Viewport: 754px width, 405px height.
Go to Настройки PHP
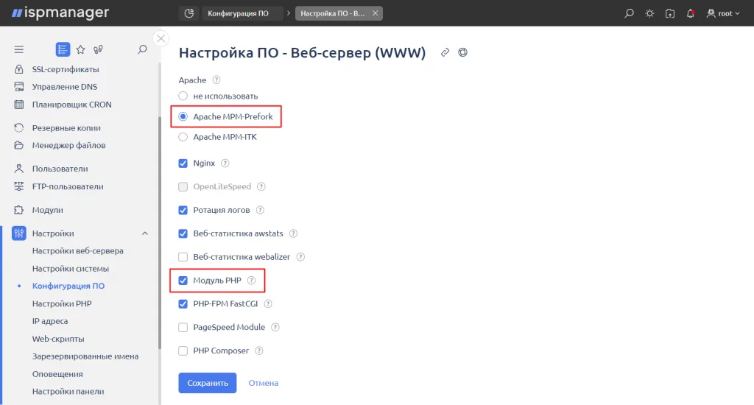coord(62,303)
